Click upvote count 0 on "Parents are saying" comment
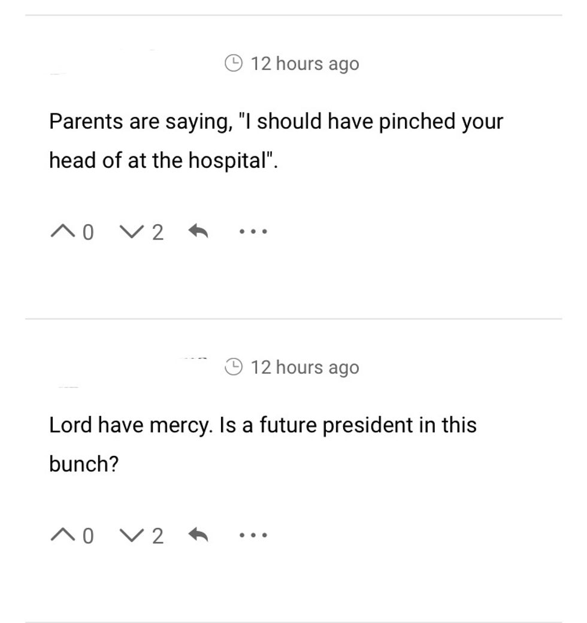587x623 pixels. [87, 232]
